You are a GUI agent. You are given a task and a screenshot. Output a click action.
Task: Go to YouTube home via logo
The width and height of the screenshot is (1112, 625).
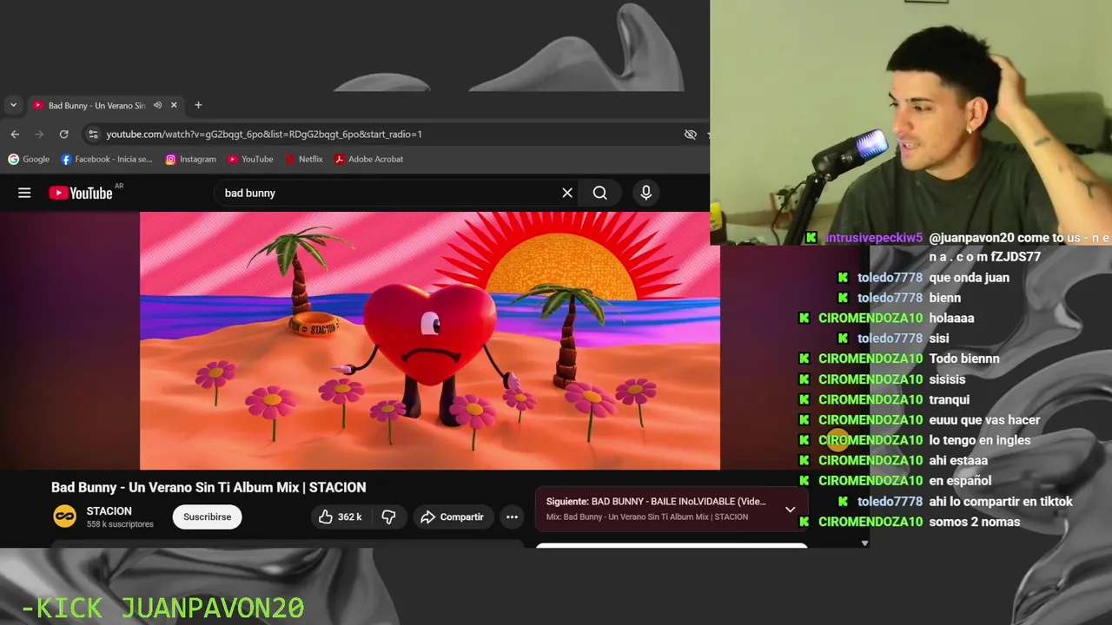(x=81, y=193)
